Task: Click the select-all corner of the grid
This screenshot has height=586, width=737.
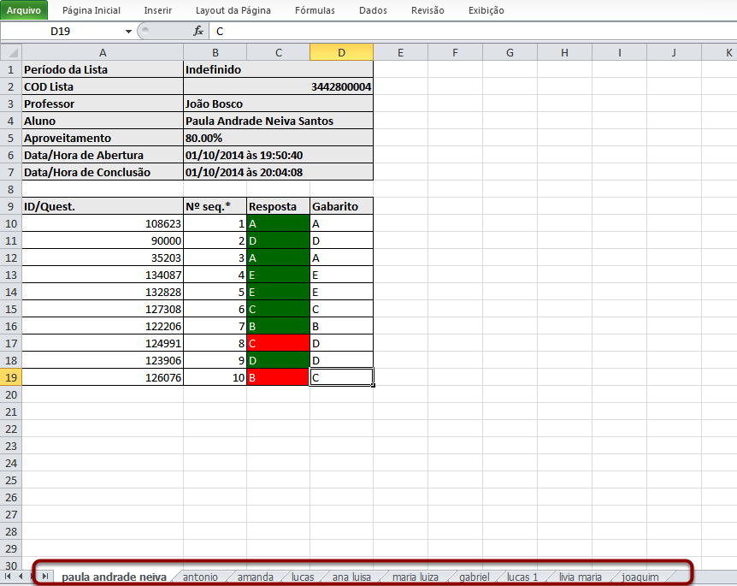Action: (x=10, y=53)
